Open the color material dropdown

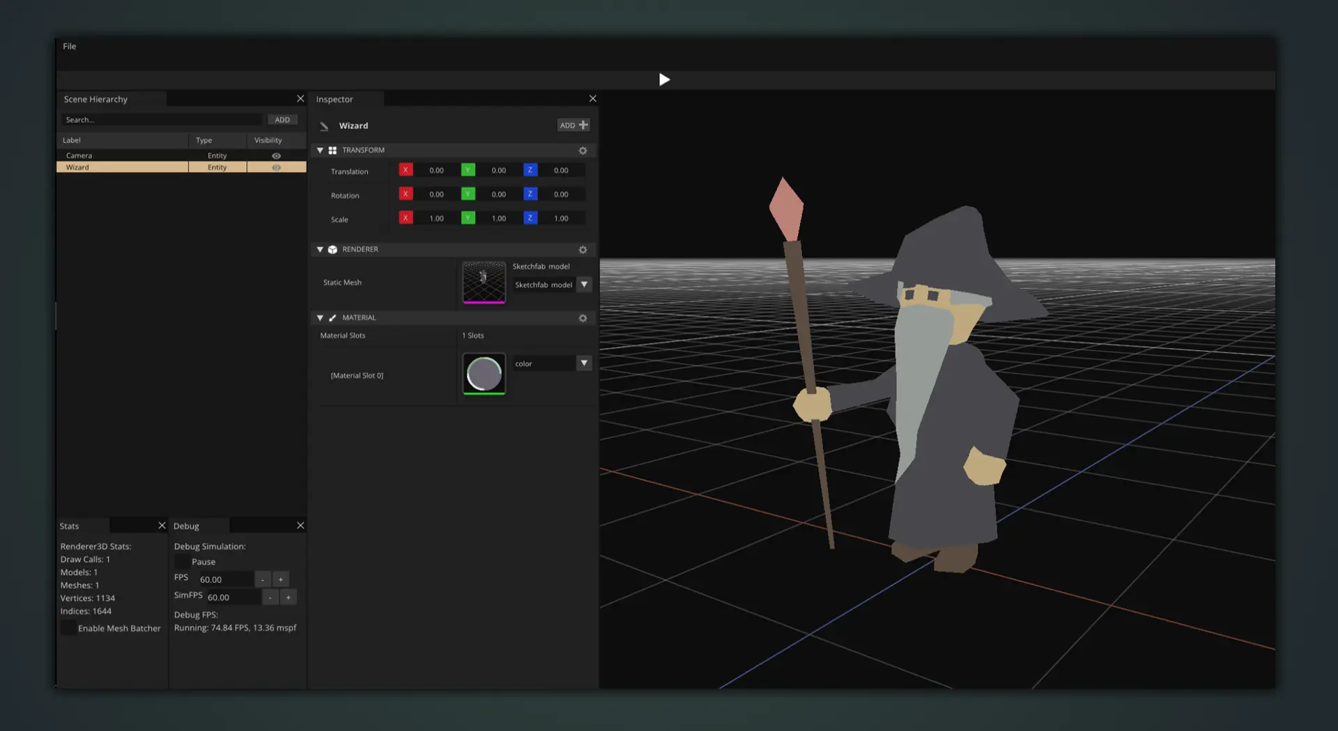point(584,363)
